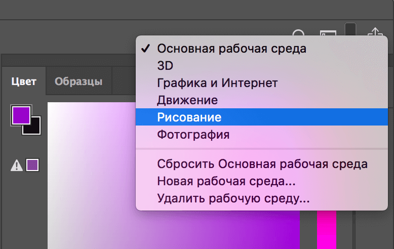Screen dimensions: 394x249
Task: Click Удалить рабочую среду…
Action: point(262,198)
